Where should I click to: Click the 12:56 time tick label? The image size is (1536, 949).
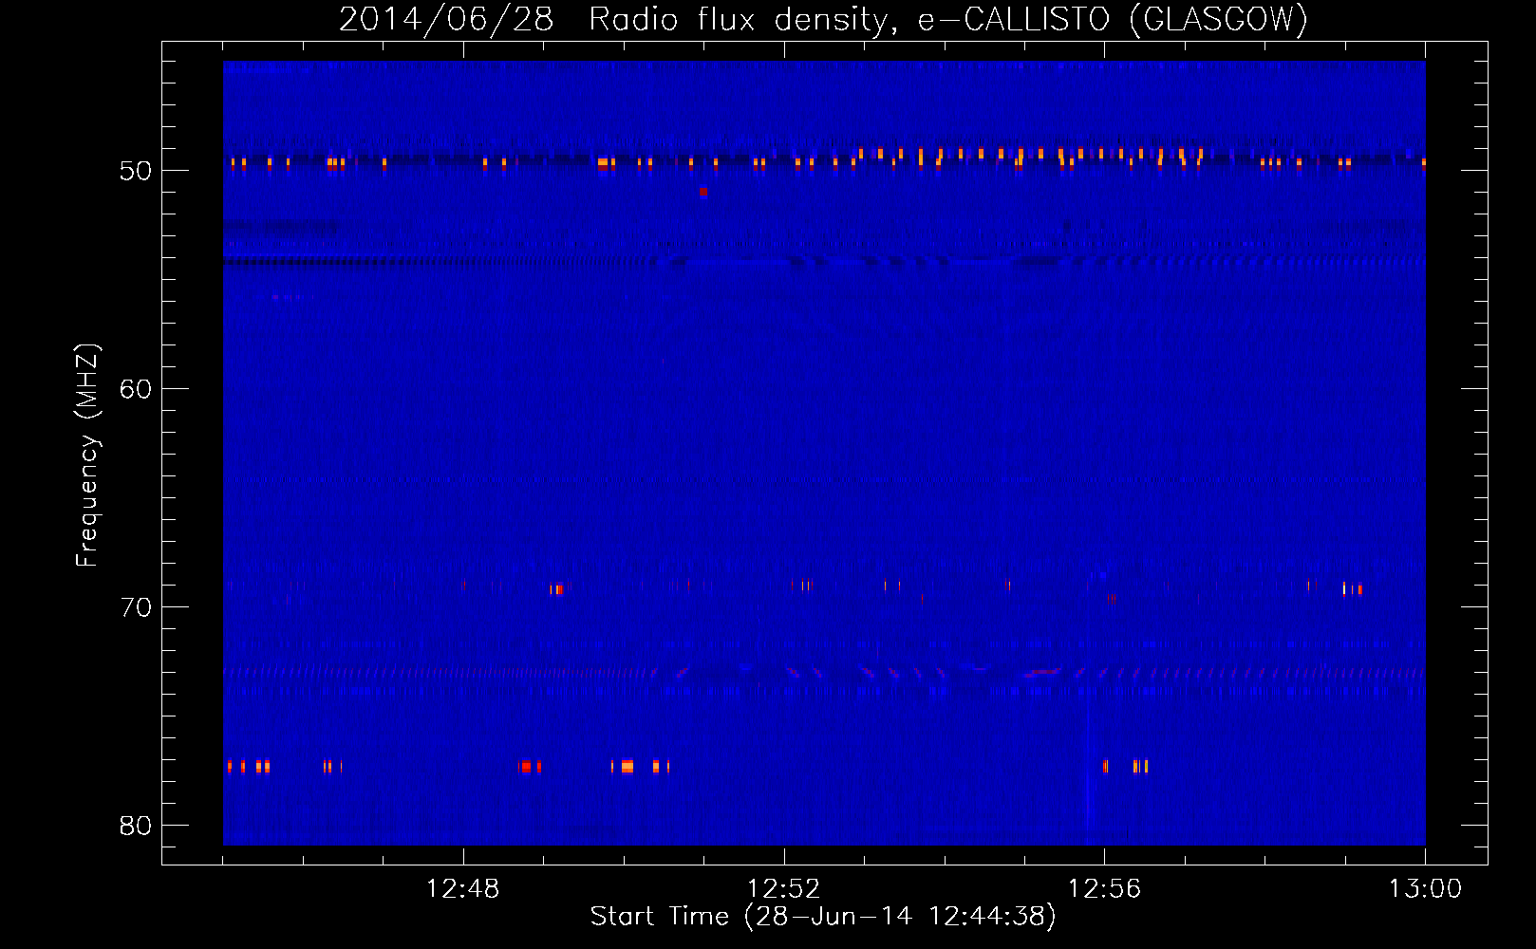(x=1104, y=889)
